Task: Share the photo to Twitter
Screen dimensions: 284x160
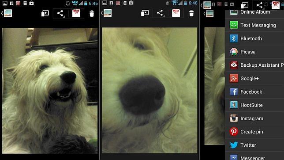Action: click(254, 145)
